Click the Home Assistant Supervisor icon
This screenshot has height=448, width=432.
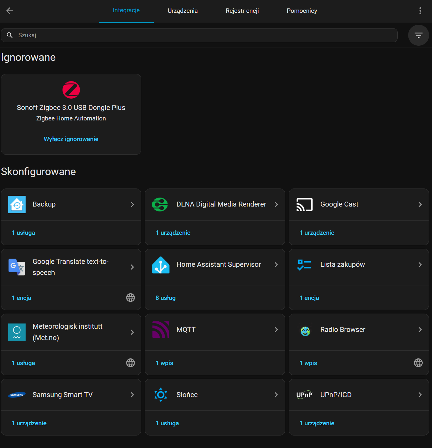point(160,265)
